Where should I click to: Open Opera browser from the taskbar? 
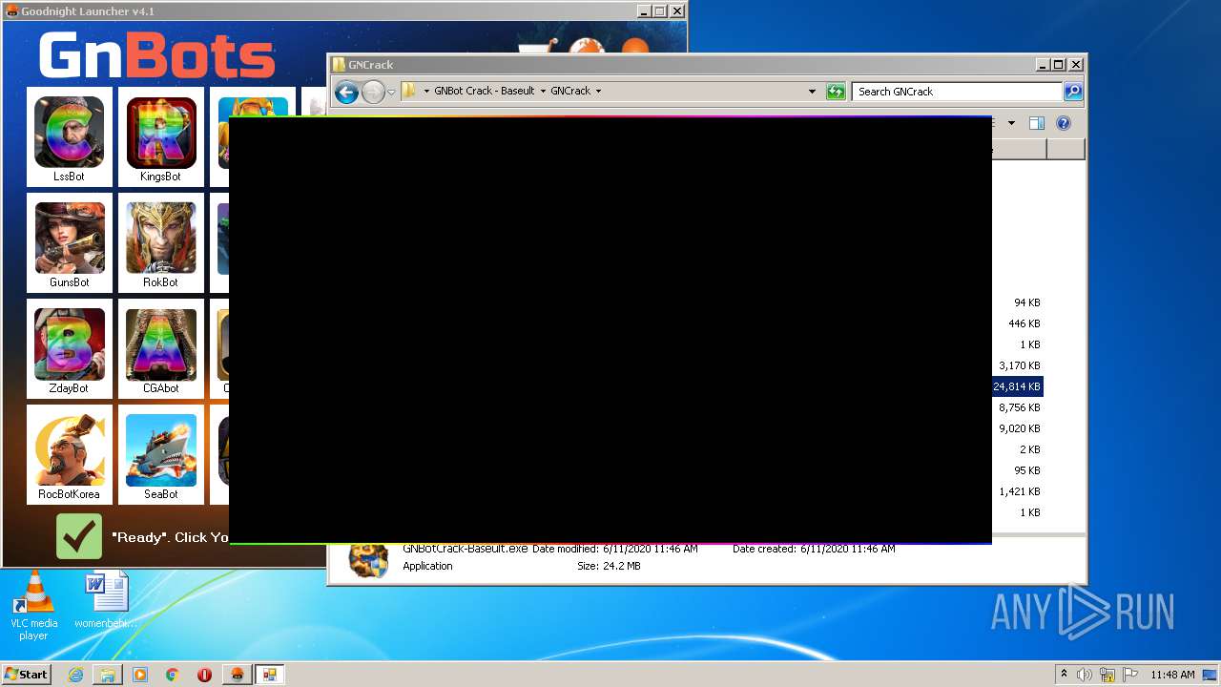pos(204,675)
